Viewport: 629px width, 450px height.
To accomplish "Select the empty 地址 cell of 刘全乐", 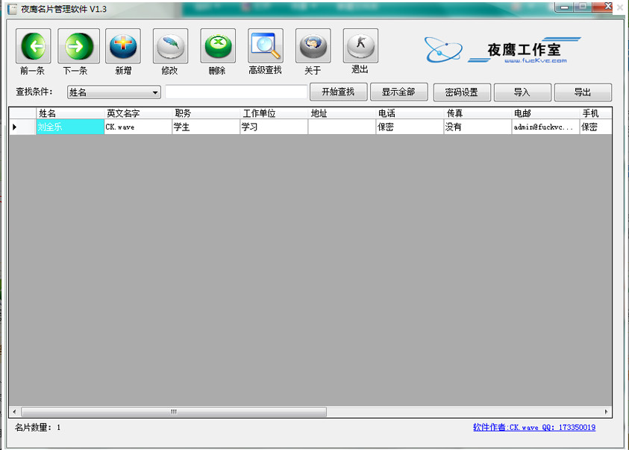I will 342,127.
